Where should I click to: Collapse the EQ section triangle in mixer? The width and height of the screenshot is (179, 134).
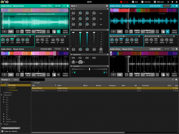(x=71, y=9)
